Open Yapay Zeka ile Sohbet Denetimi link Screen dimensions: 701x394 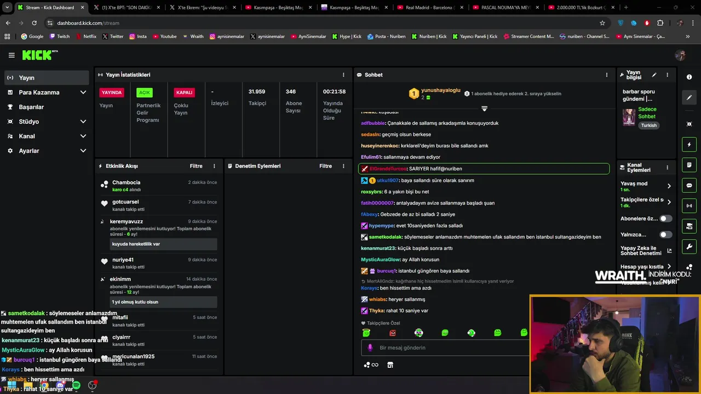pos(646,251)
